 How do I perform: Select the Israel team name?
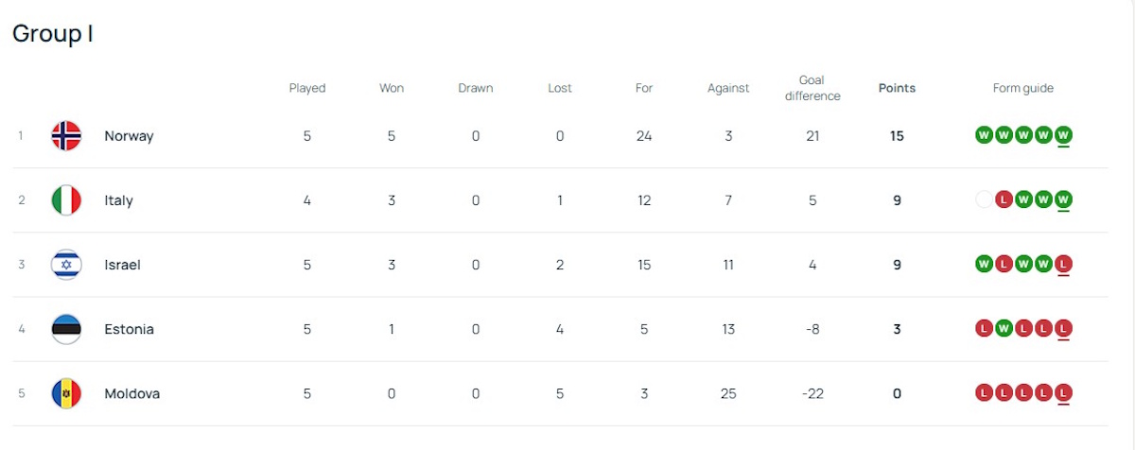point(122,265)
